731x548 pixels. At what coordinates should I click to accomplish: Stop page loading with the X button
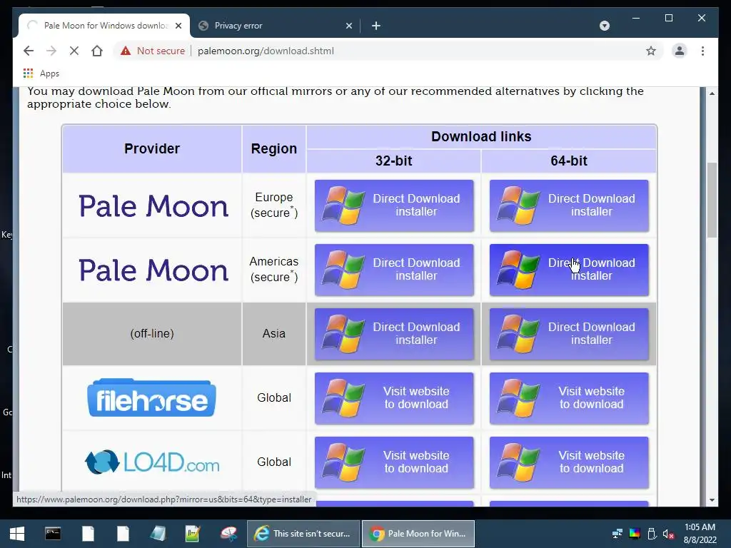click(74, 51)
